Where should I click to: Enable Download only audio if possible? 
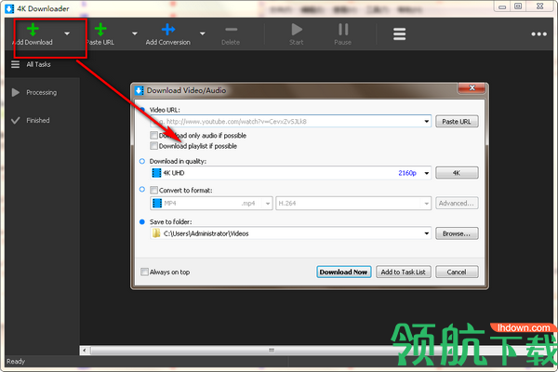153,135
